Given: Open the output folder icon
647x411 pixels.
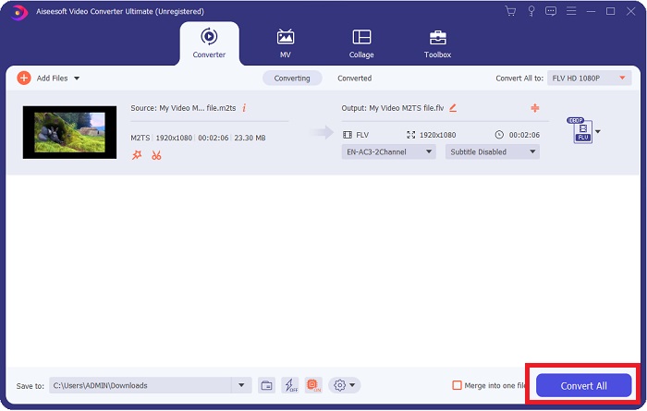Looking at the screenshot, I should pos(266,385).
